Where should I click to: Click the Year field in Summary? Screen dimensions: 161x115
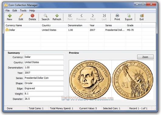pyautogui.click(x=44, y=73)
